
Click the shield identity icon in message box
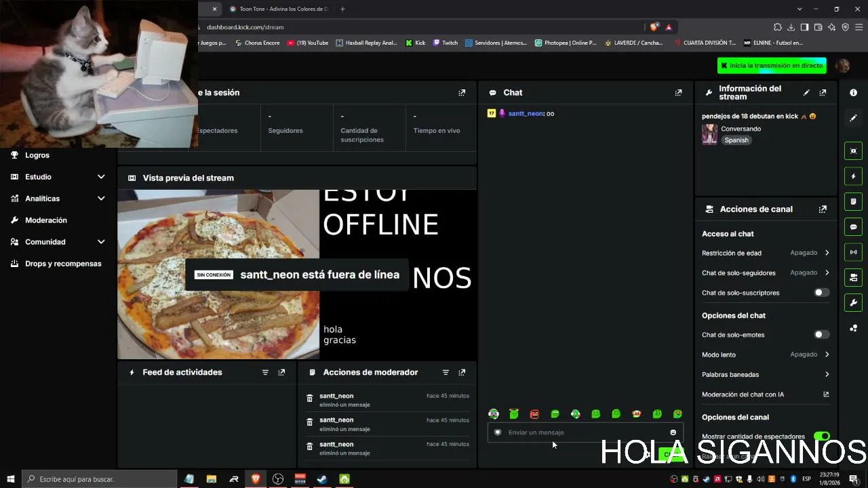tap(498, 432)
